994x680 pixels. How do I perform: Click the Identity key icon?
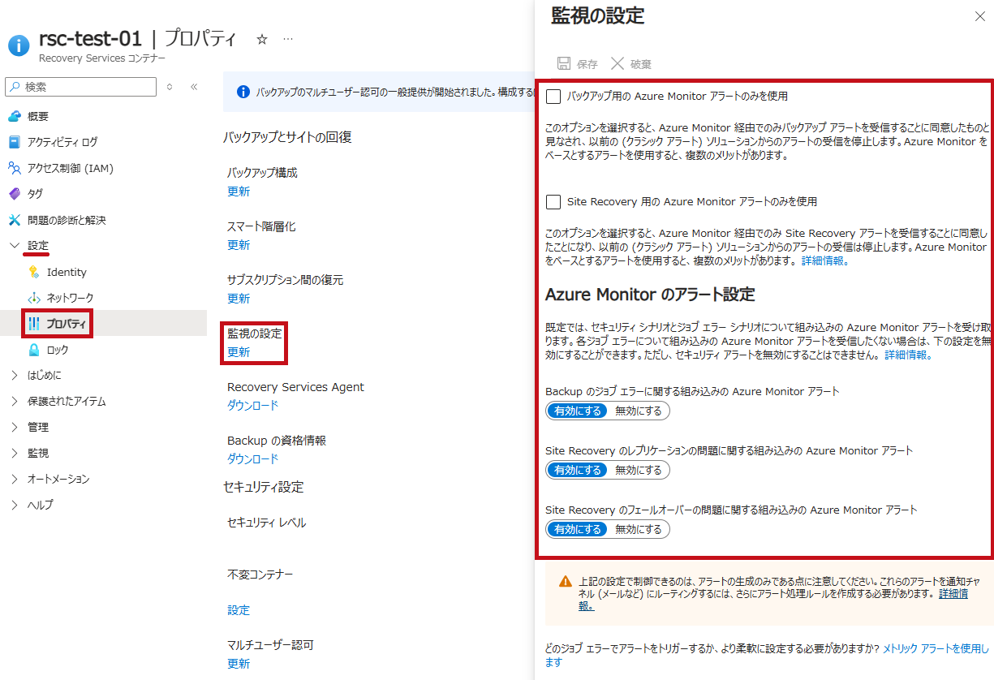33,272
